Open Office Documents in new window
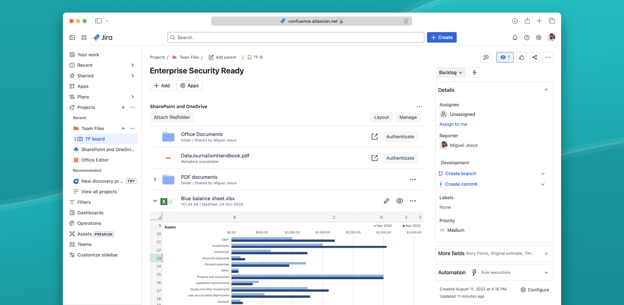The width and height of the screenshot is (624, 305). (x=374, y=137)
